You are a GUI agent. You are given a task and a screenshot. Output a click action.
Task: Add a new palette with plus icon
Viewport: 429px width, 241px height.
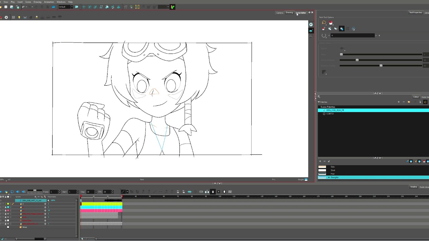click(399, 102)
